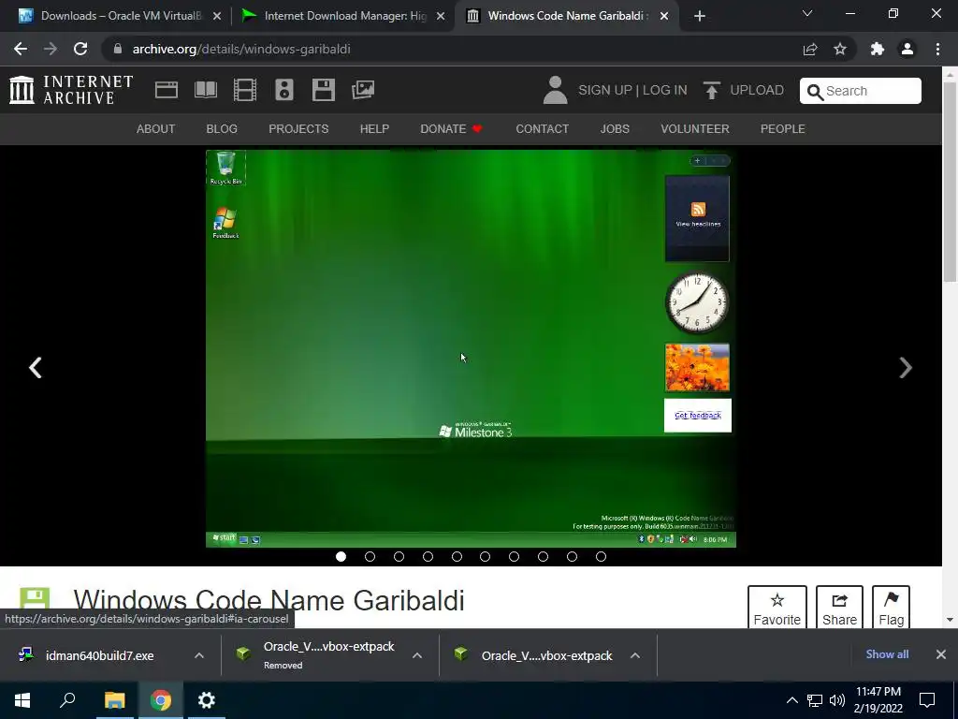Click the Internet Archive logo
Image resolution: width=958 pixels, height=719 pixels.
(x=71, y=90)
